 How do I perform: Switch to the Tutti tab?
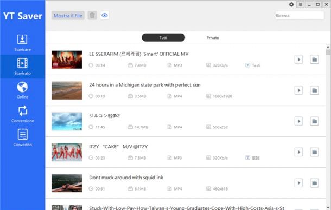[x=163, y=37]
